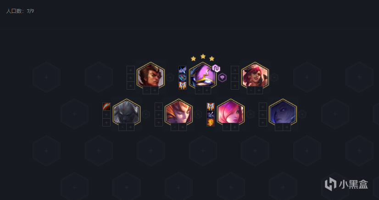Select the orange-haired champion with closed eyes
Image resolution: width=379 pixels, height=200 pixels.
point(178,113)
